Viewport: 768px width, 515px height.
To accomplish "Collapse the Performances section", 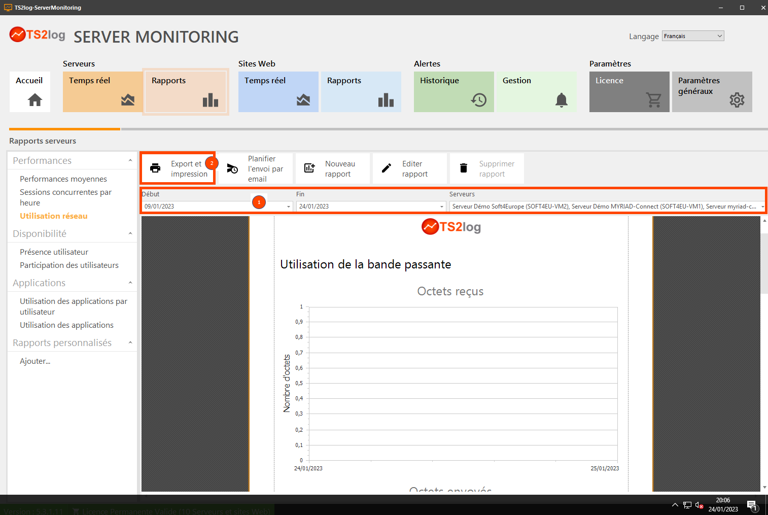I will pyautogui.click(x=130, y=161).
